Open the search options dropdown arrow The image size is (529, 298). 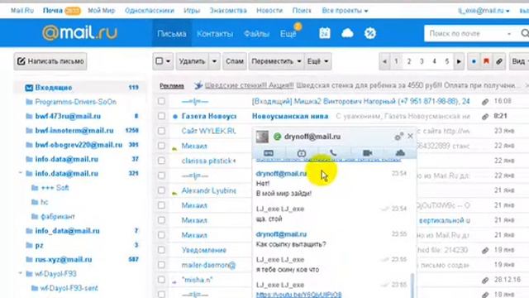pyautogui.click(x=509, y=34)
